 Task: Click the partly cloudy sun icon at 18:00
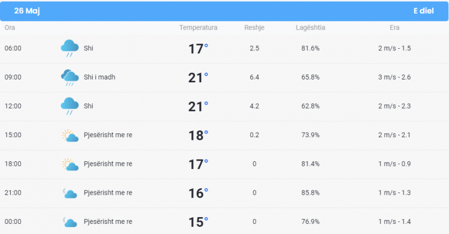[70, 164]
